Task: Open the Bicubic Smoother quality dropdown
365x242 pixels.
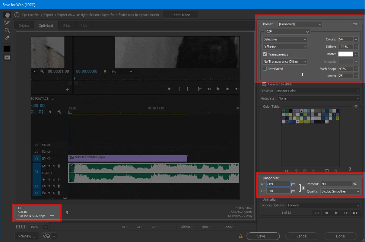Action: [340, 191]
